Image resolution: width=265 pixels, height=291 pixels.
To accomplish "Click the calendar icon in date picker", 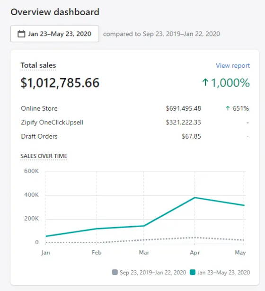I will coord(21,34).
